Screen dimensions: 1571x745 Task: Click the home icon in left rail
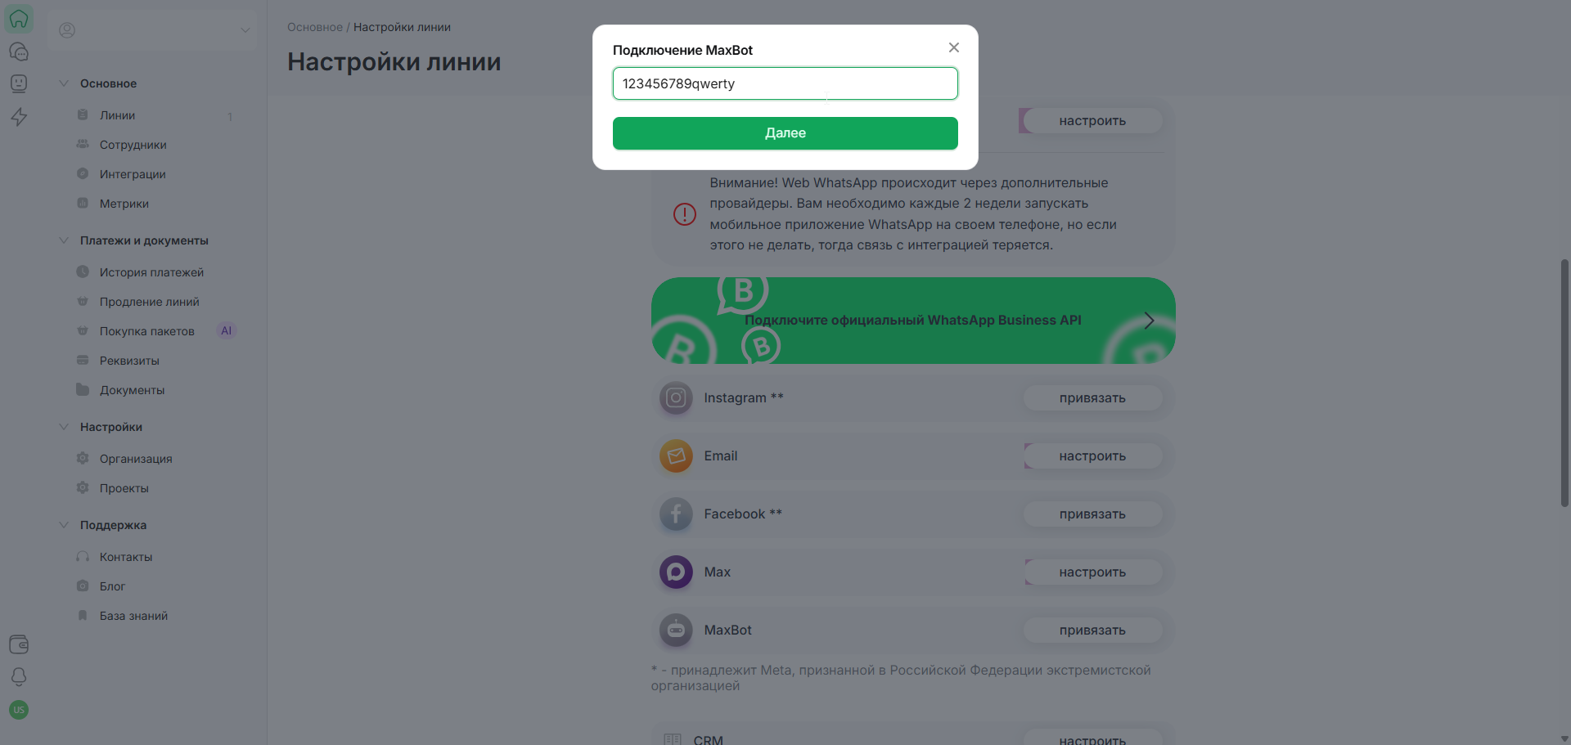(x=19, y=19)
